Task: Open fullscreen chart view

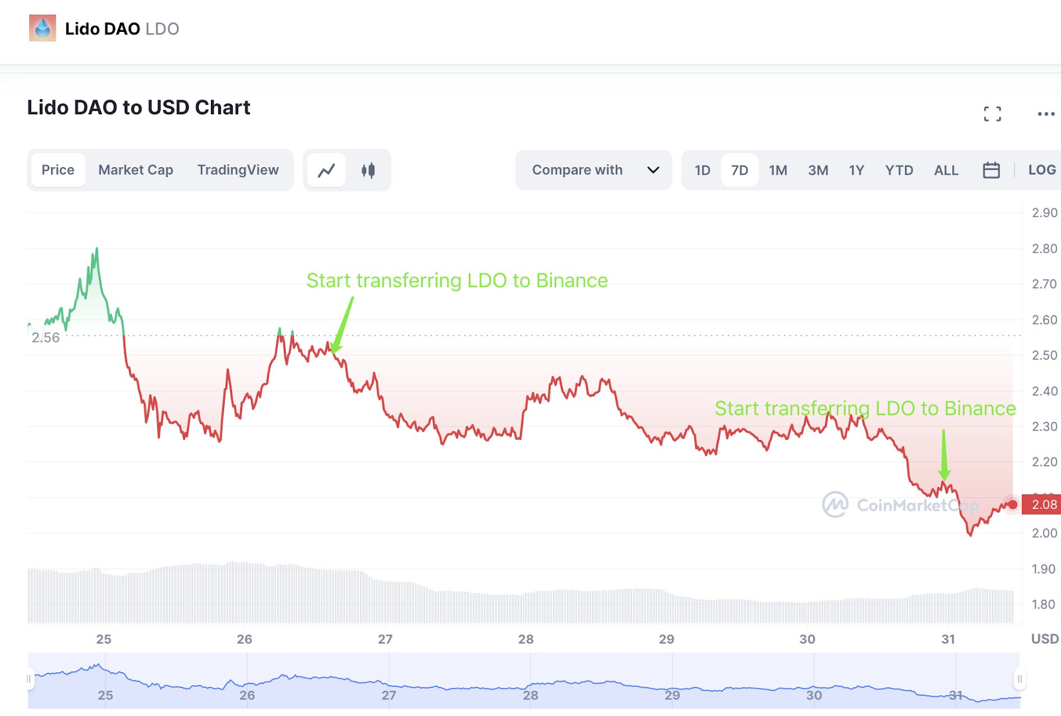Action: (x=992, y=114)
